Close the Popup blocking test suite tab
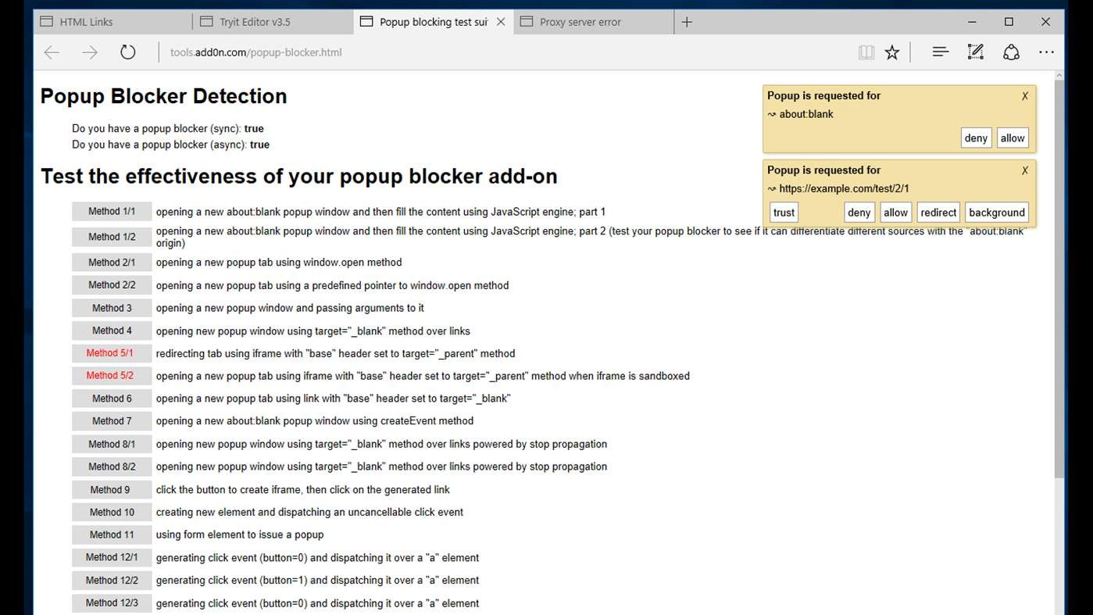This screenshot has height=615, width=1093. (501, 22)
